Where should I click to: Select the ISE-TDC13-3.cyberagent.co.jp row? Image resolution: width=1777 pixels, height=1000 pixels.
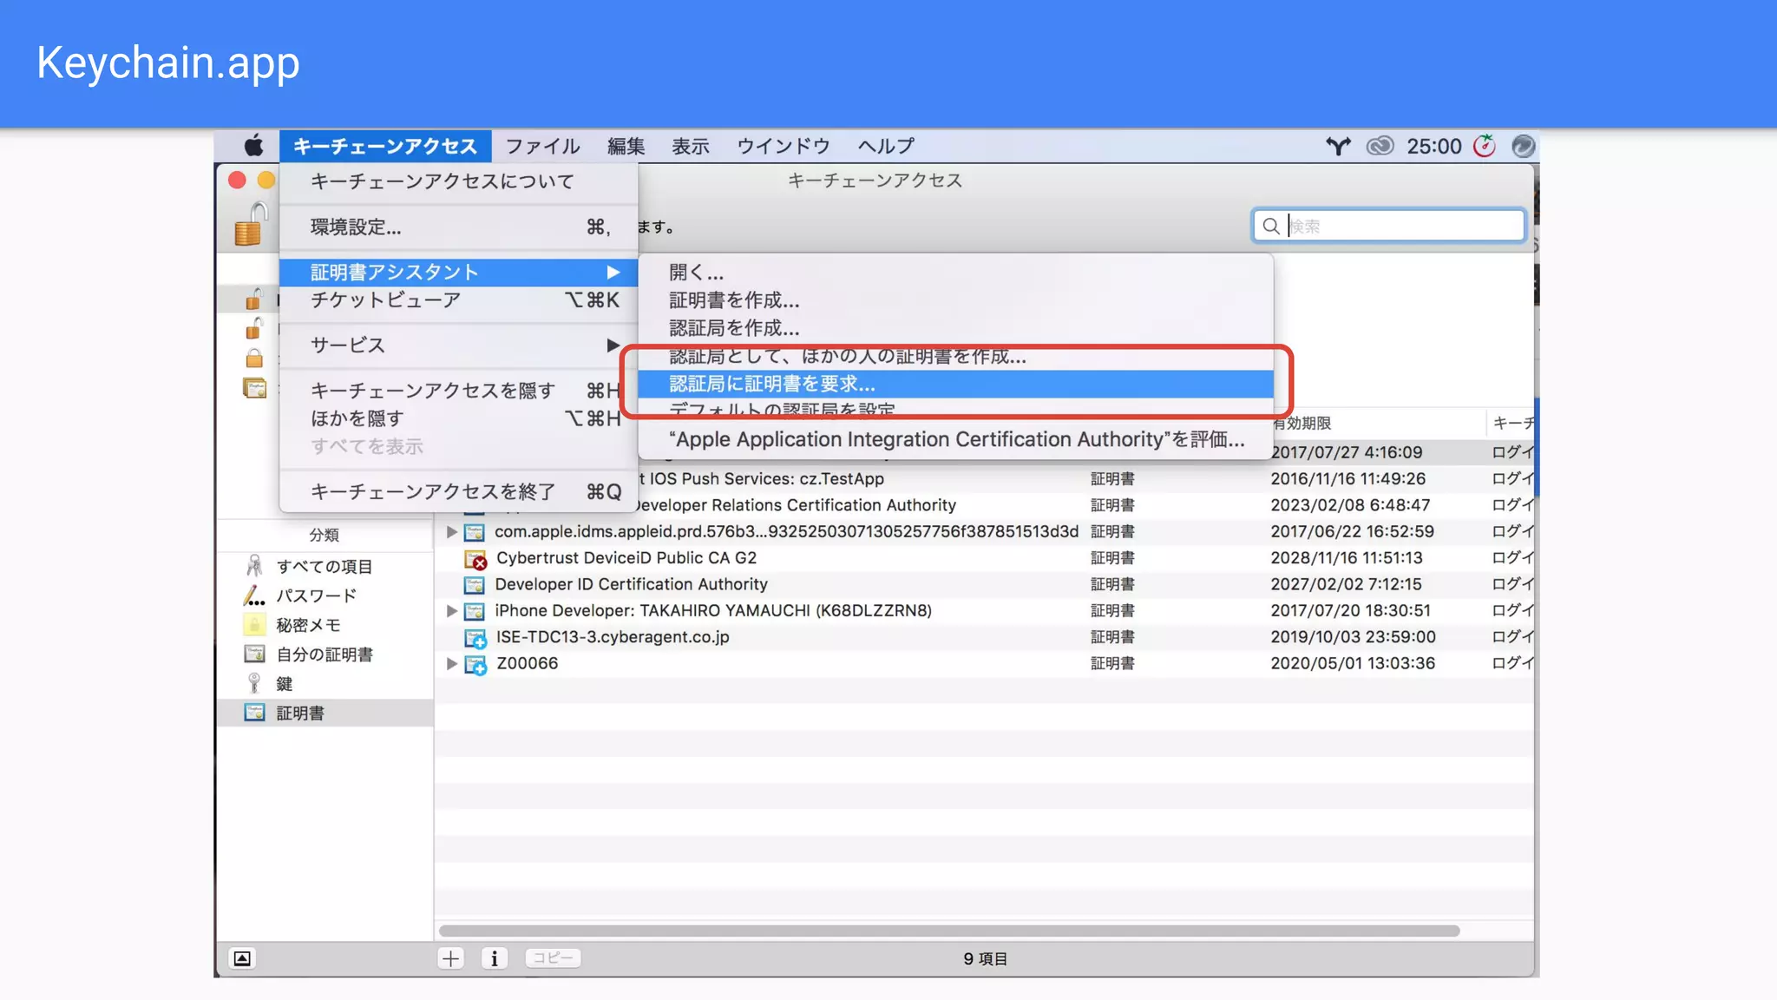pos(984,637)
